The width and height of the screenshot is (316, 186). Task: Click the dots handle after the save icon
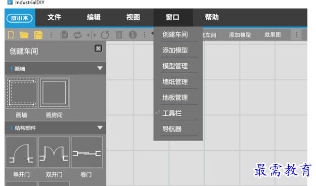51,35
